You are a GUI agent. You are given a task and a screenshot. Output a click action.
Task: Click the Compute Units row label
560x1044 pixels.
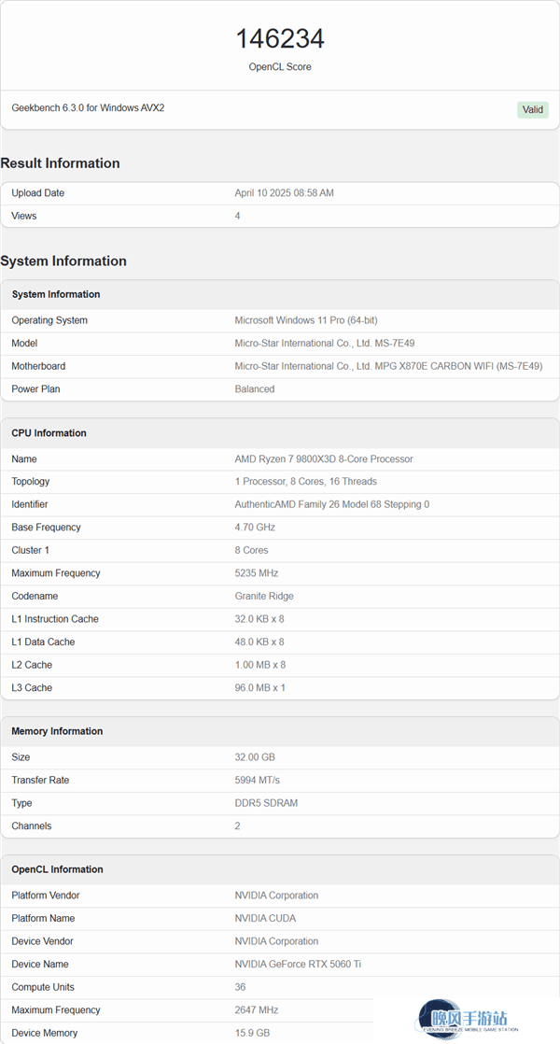[43, 987]
